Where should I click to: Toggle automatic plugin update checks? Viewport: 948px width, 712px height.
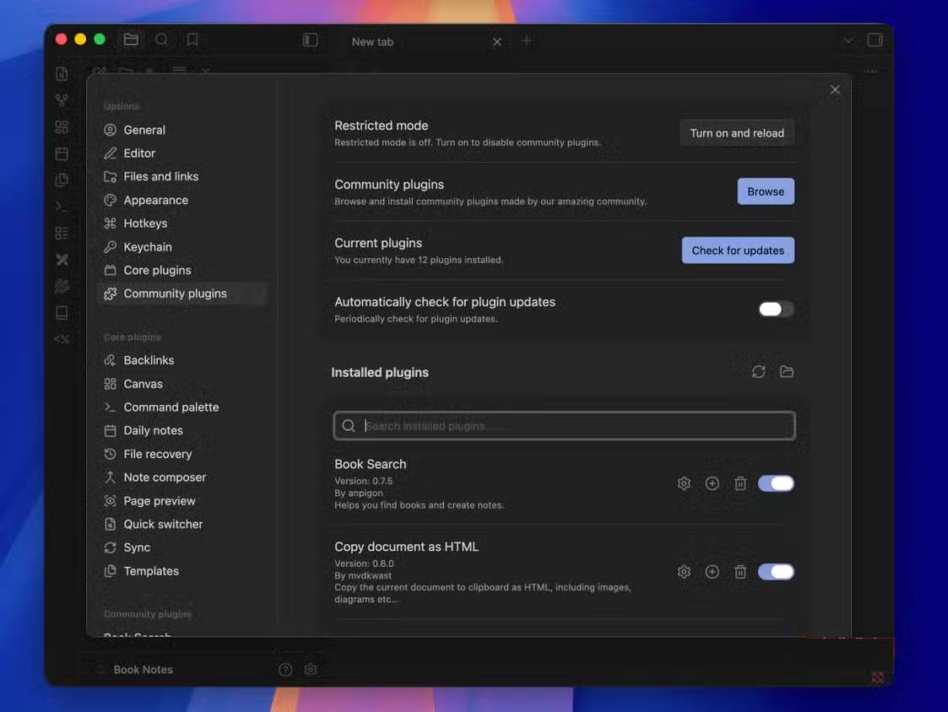(776, 309)
